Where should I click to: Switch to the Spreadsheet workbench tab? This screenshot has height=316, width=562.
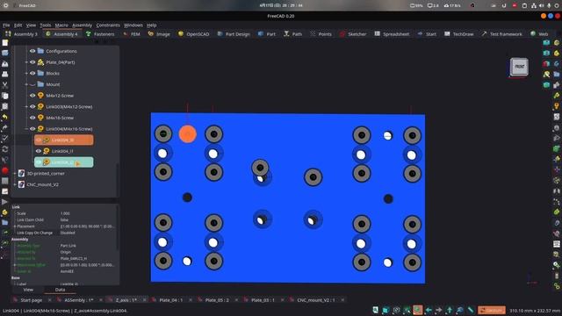[x=392, y=34]
